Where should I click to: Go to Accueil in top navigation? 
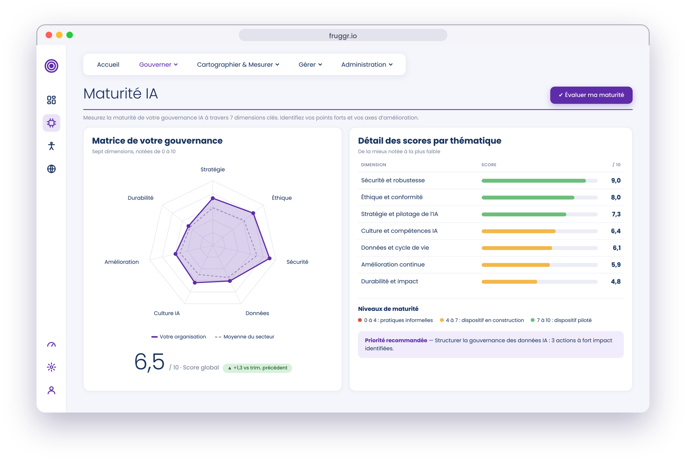click(108, 65)
